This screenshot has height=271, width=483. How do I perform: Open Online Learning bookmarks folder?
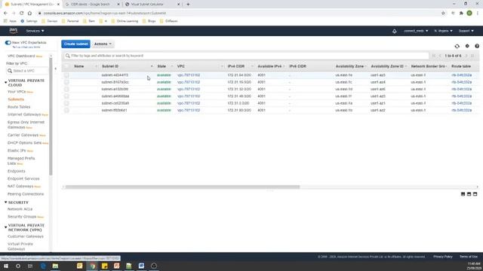(125, 21)
